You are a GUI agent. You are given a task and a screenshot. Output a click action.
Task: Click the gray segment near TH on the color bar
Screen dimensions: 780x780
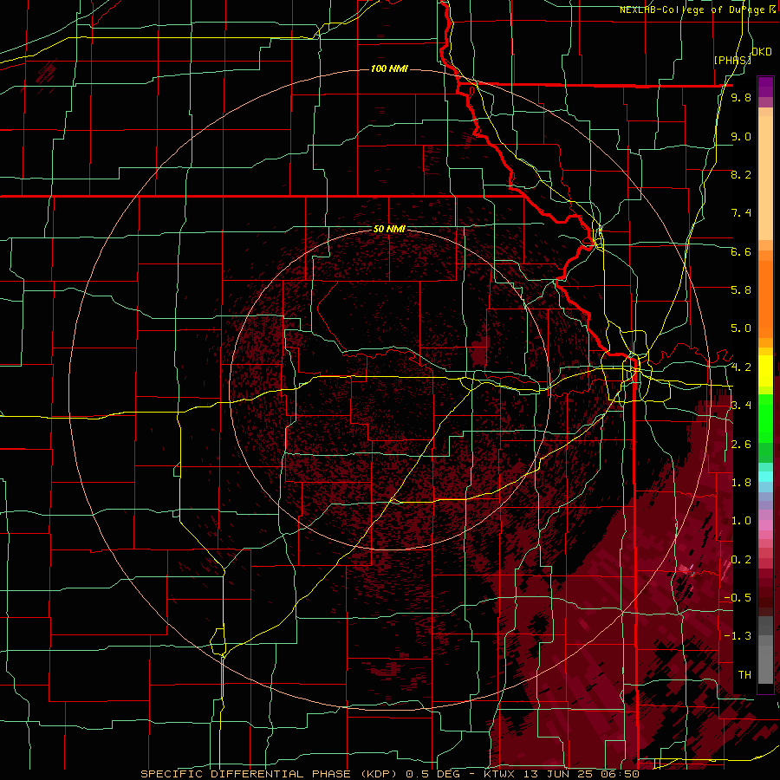pos(765,664)
